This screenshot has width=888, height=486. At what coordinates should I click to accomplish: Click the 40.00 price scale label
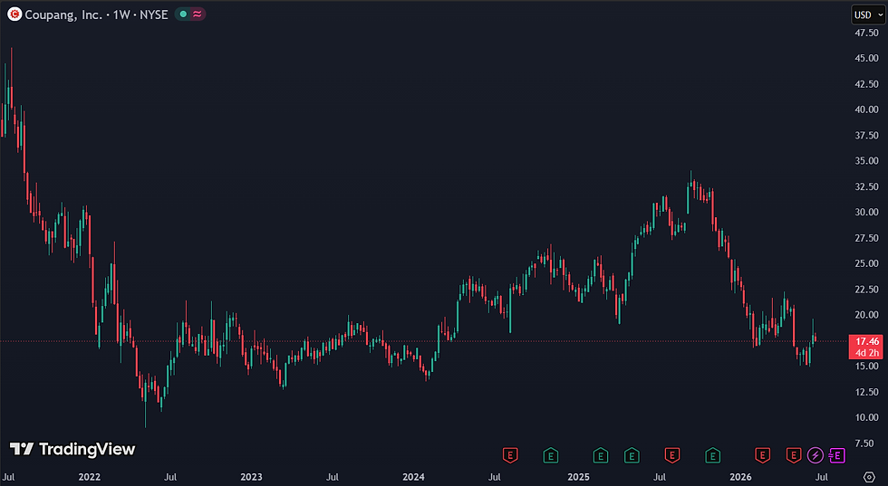click(x=866, y=110)
